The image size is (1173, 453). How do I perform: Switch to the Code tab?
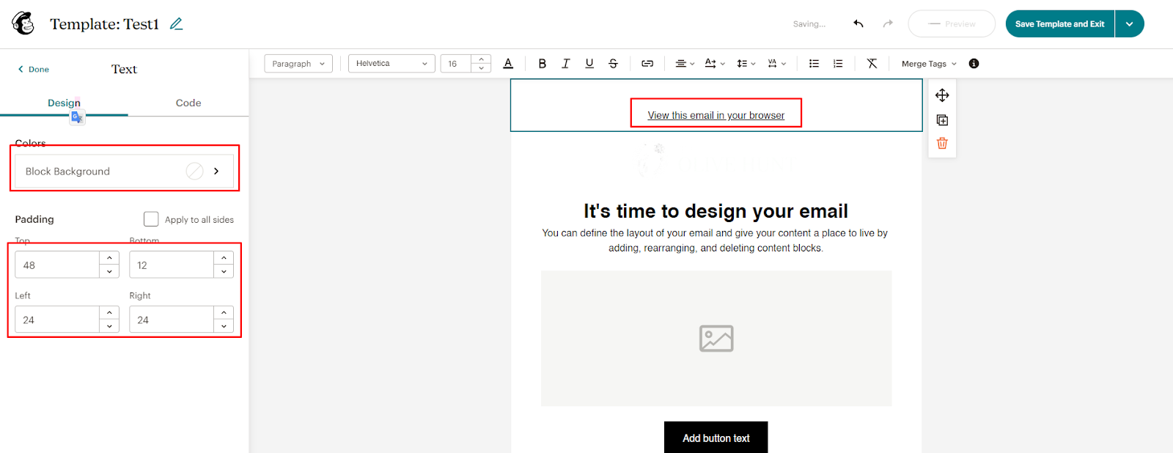pyautogui.click(x=188, y=103)
